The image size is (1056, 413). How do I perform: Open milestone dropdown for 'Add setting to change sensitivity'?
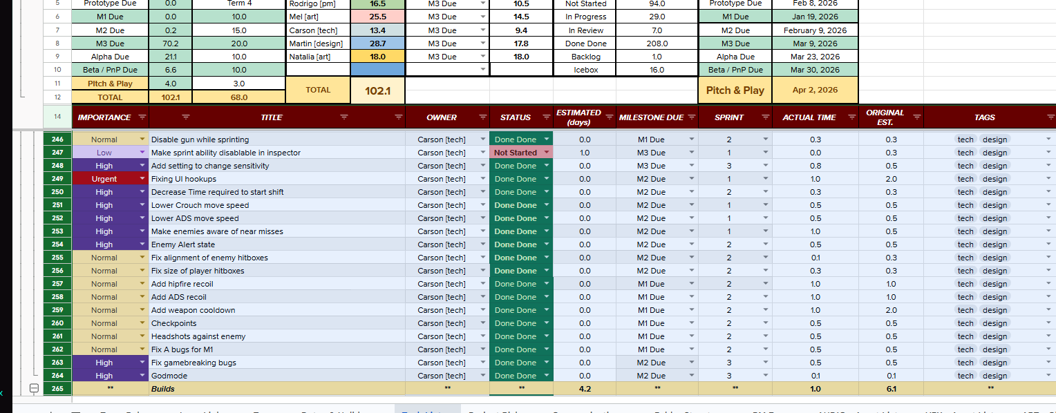pyautogui.click(x=692, y=166)
